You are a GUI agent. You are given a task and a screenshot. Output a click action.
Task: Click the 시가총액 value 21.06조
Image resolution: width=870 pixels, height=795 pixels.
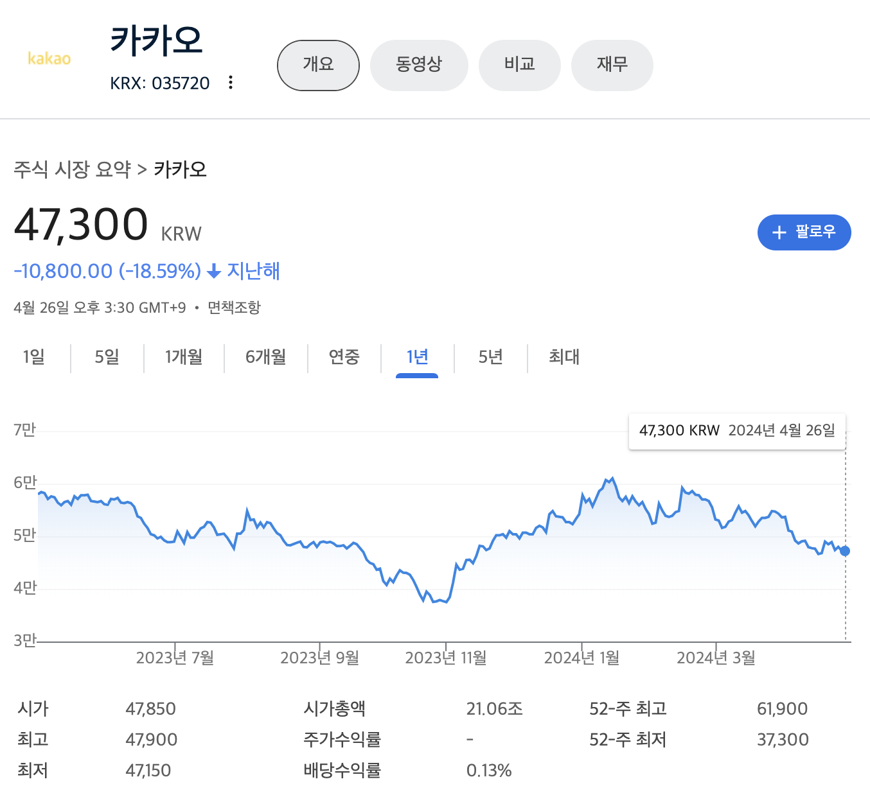pos(495,709)
